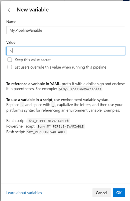Tick the Let users override this value checkbox

pyautogui.click(x=10, y=67)
